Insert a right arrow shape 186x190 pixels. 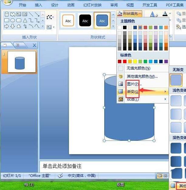click(6, 26)
